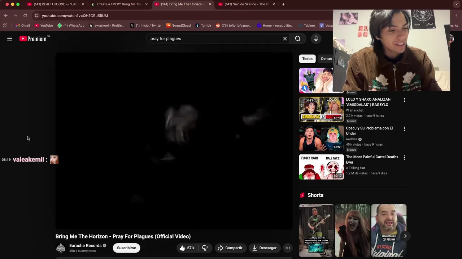This screenshot has width=462, height=259.
Task: Close the 'BEACH HOUSE' tab
Action: pos(83,4)
